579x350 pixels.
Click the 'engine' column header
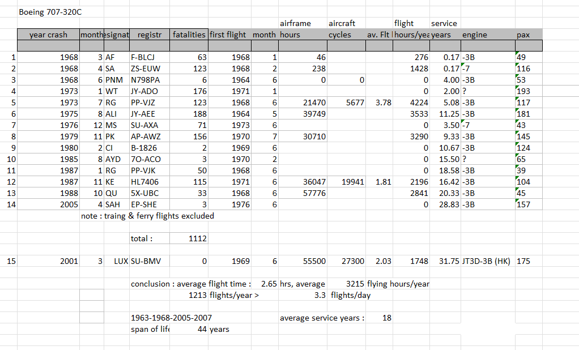pyautogui.click(x=488, y=35)
